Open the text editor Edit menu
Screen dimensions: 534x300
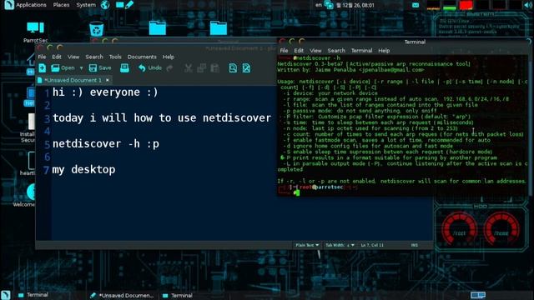[x=57, y=57]
